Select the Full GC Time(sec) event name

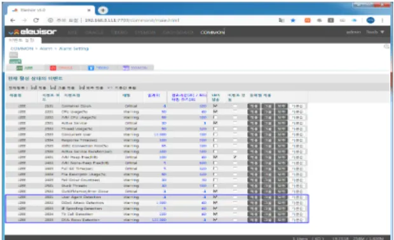tap(78, 169)
